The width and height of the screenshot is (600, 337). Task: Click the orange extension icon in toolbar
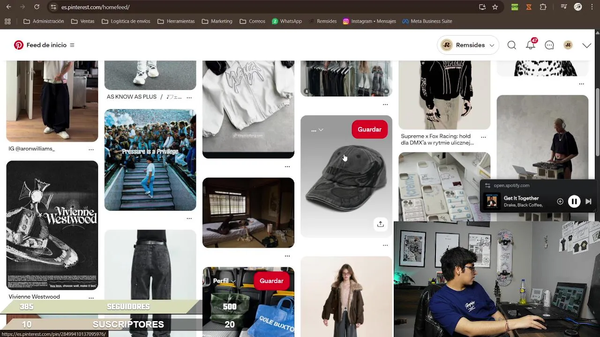pos(529,7)
